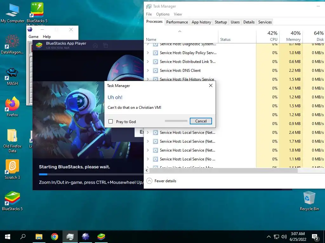The height and width of the screenshot is (243, 325).
Task: Open the Recycle Bin
Action: [309, 201]
